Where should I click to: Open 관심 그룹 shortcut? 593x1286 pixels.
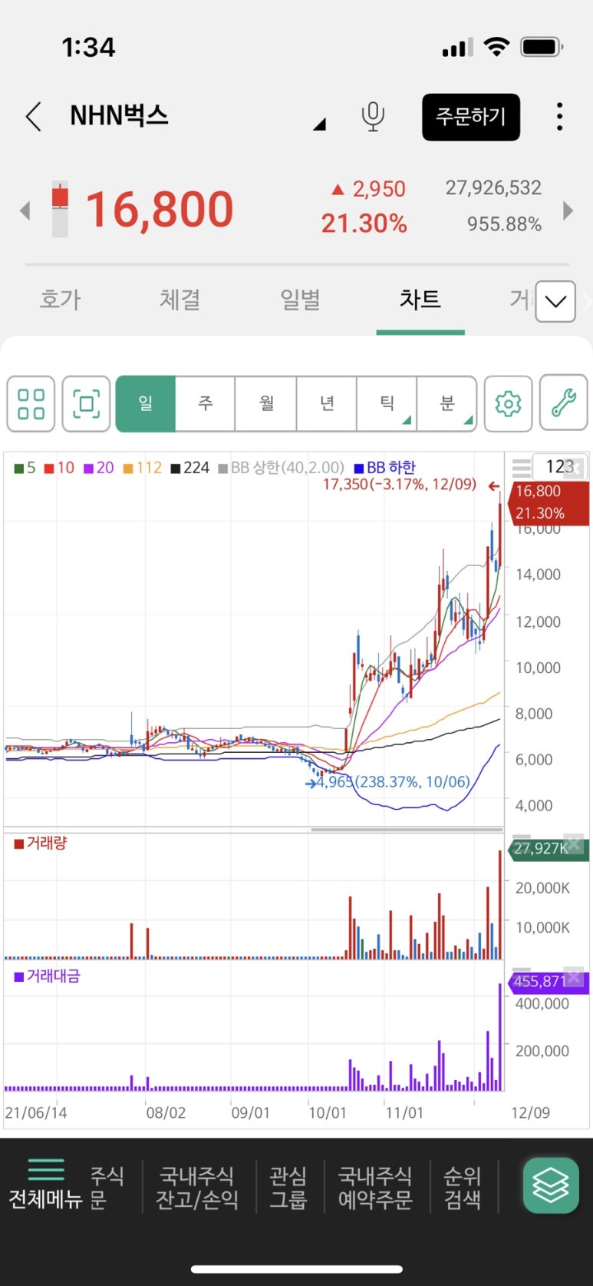click(288, 1188)
